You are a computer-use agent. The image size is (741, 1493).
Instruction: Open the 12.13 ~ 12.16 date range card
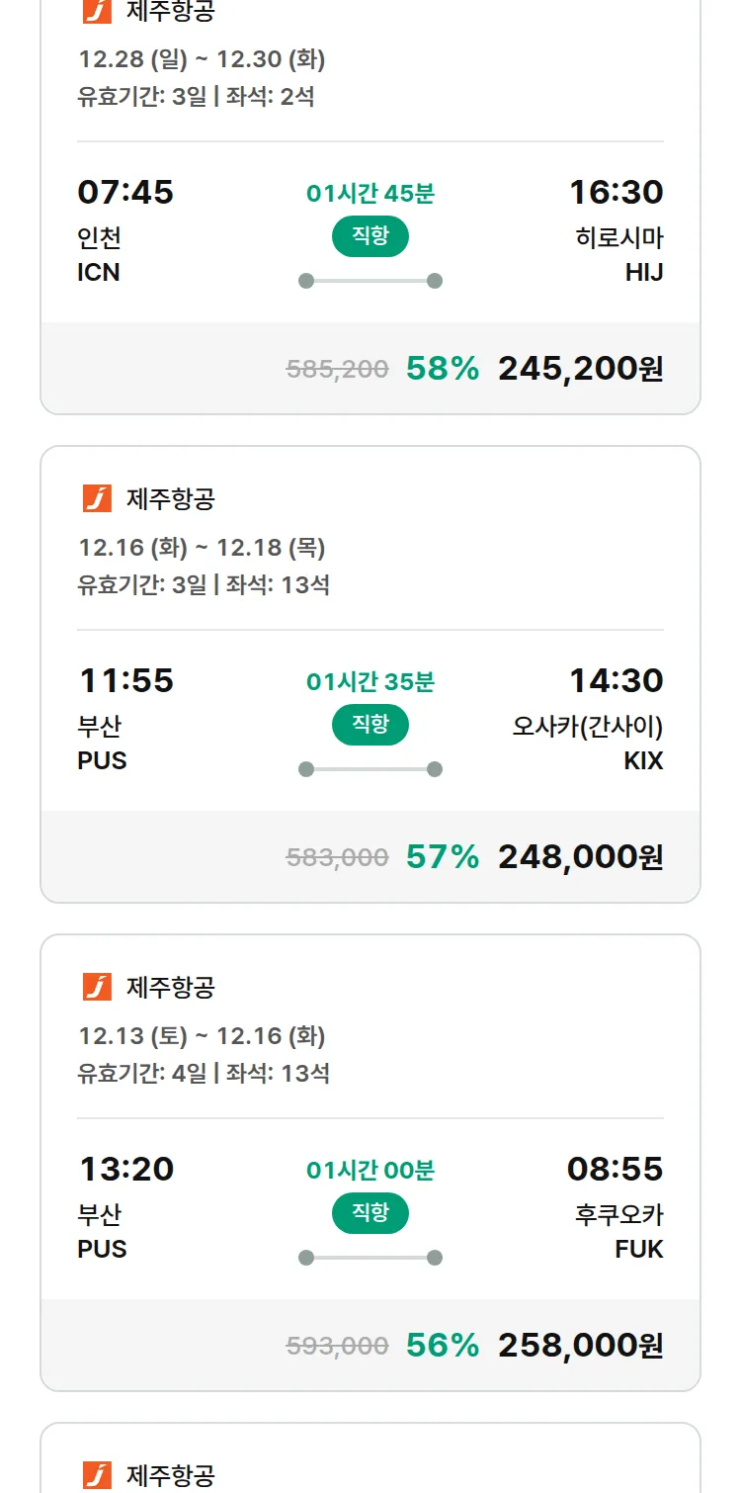pos(202,1036)
